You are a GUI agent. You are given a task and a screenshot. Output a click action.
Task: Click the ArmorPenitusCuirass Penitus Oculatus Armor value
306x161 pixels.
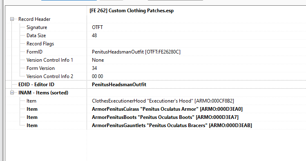pyautogui.click(x=167, y=109)
